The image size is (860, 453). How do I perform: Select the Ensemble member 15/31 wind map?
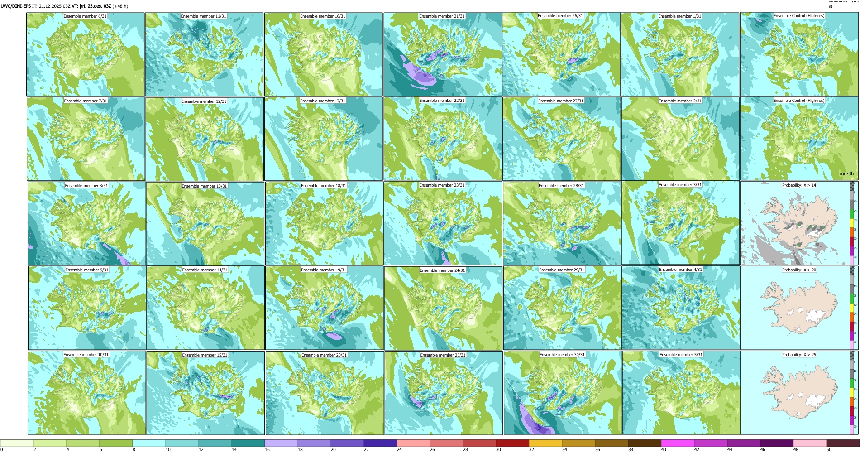[205, 393]
